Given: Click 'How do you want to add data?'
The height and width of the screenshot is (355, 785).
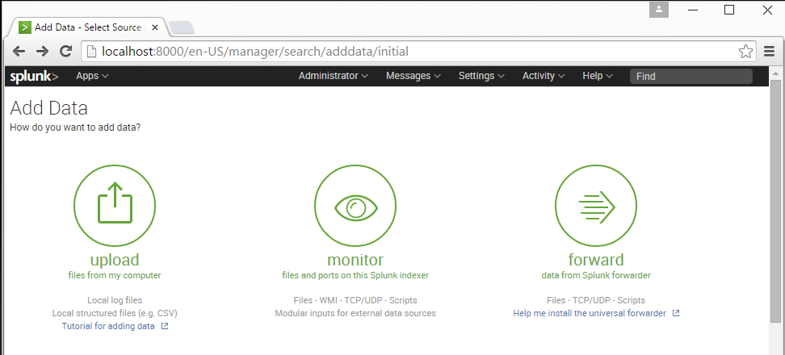Looking at the screenshot, I should (x=75, y=127).
